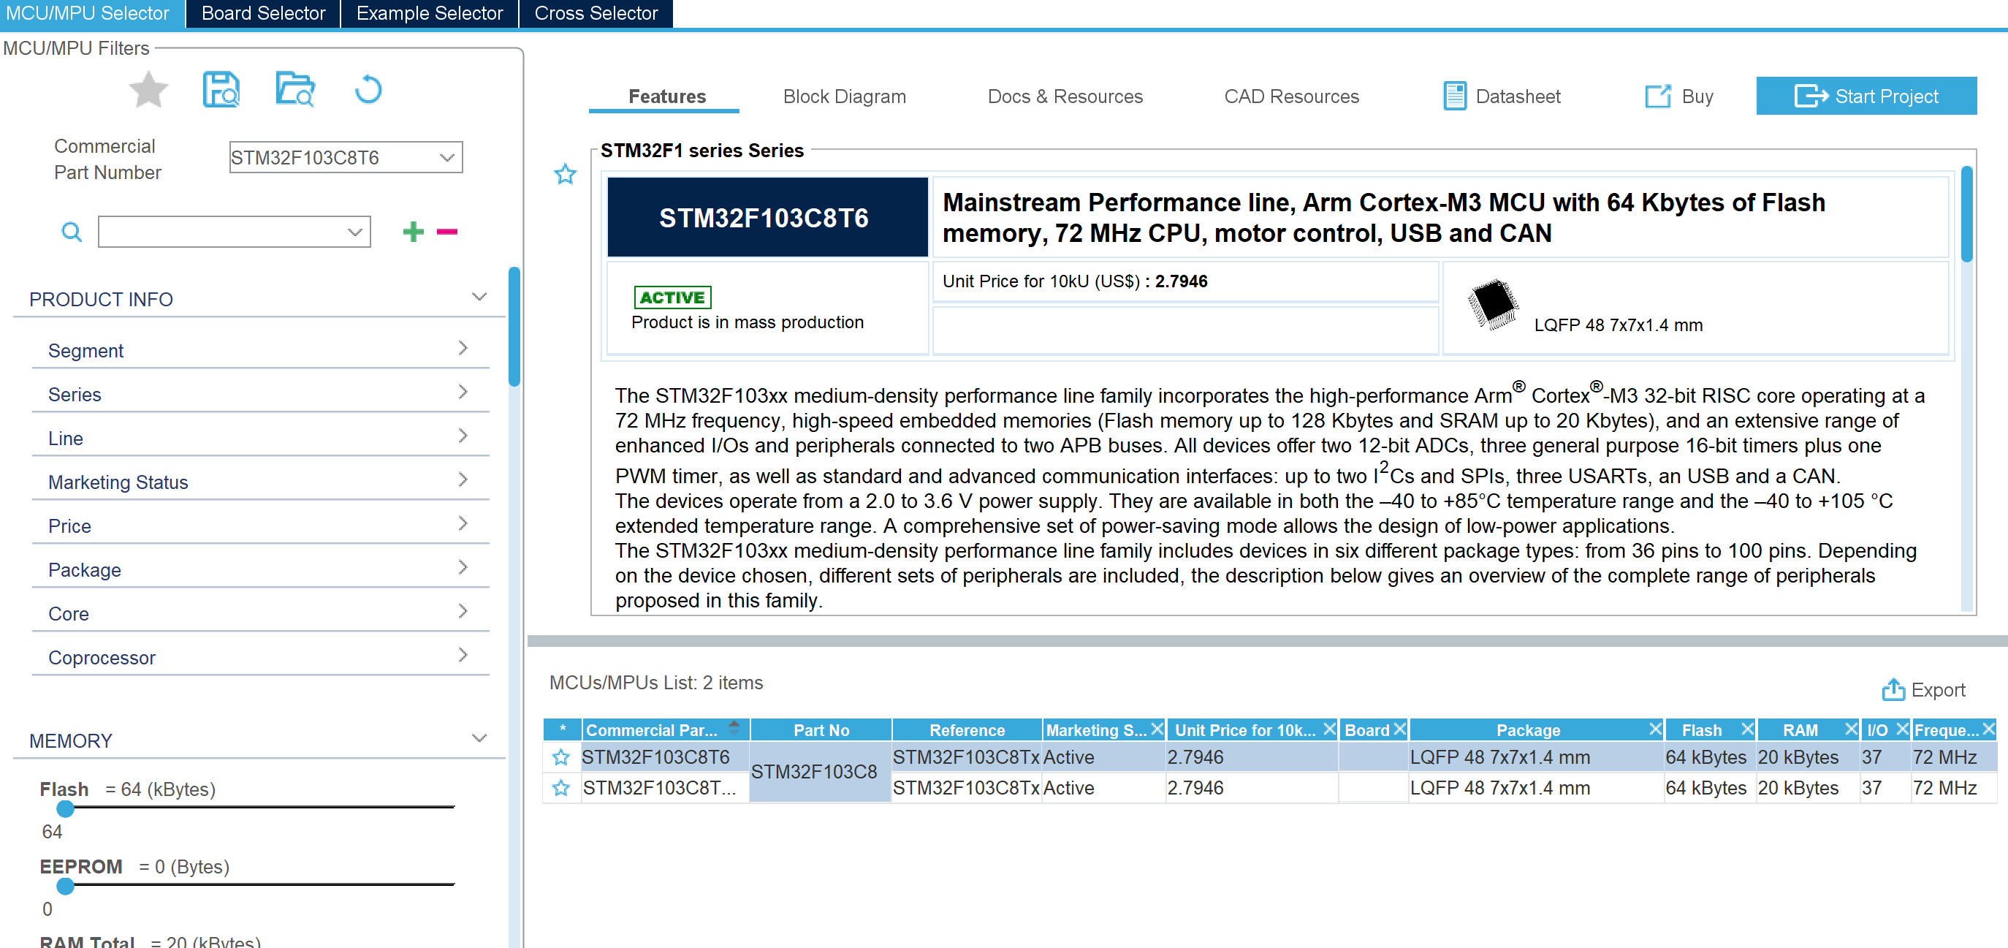This screenshot has height=948, width=2008.
Task: Collapse the PRODUCT INFO section
Action: 479,297
